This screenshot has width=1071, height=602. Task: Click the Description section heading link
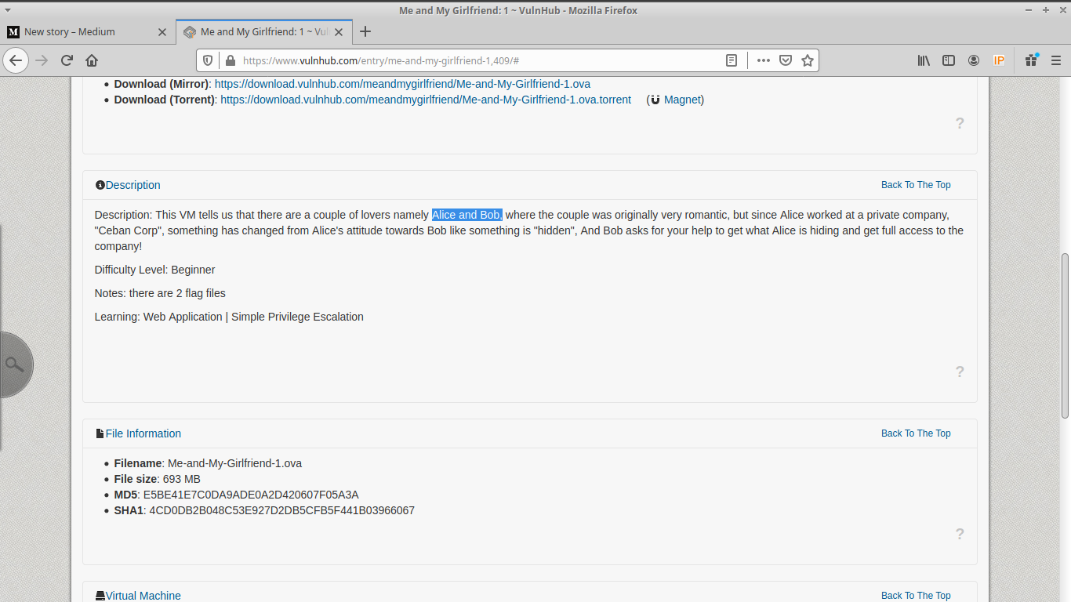(x=133, y=185)
